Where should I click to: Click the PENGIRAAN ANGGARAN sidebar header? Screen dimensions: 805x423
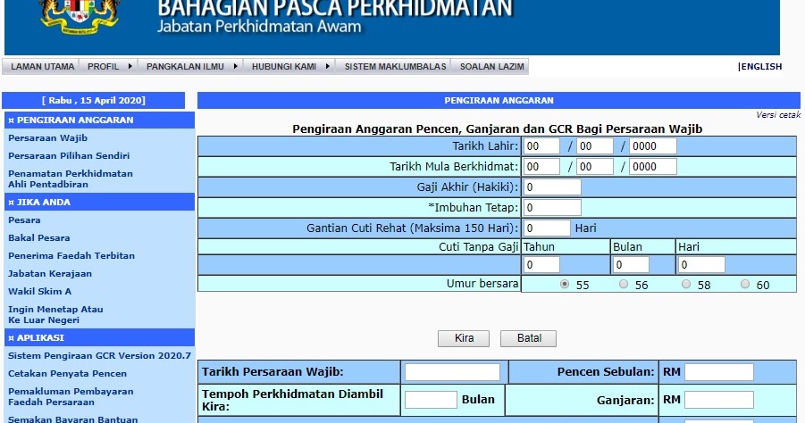(x=99, y=120)
